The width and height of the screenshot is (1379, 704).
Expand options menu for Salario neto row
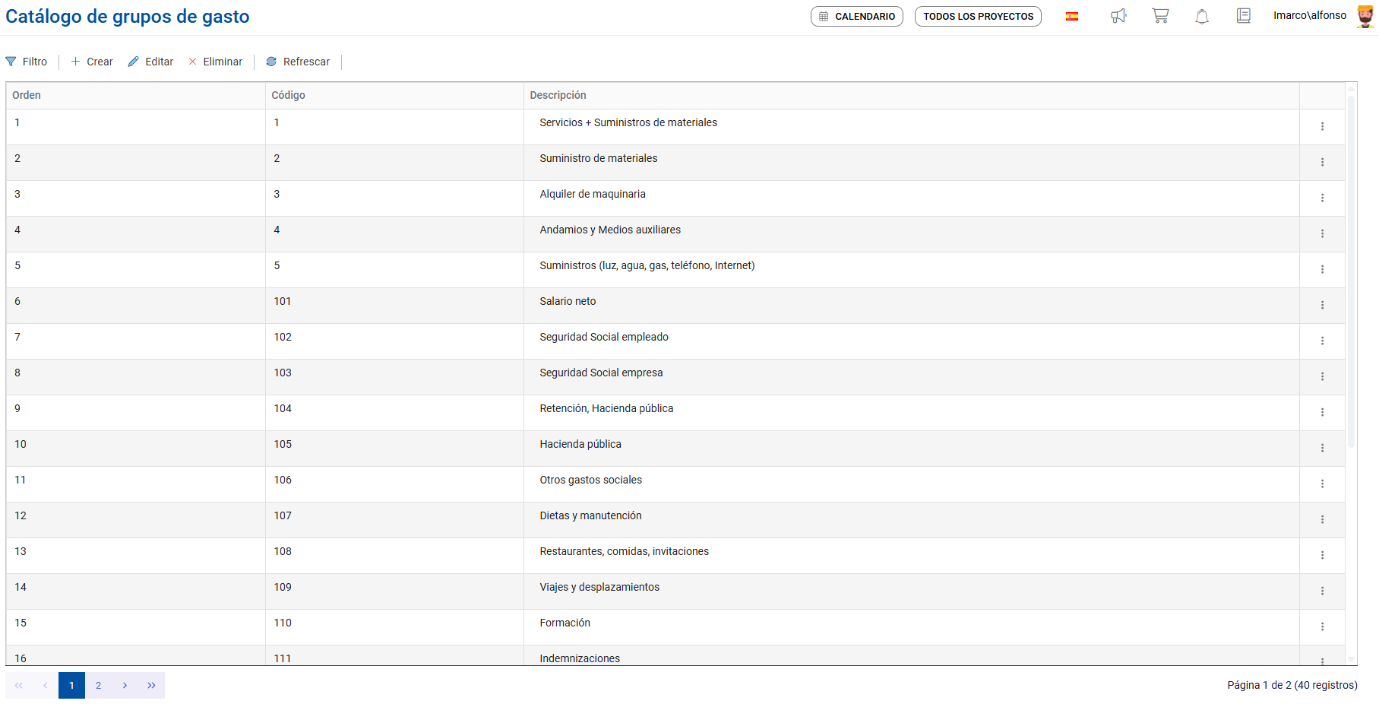coord(1322,306)
